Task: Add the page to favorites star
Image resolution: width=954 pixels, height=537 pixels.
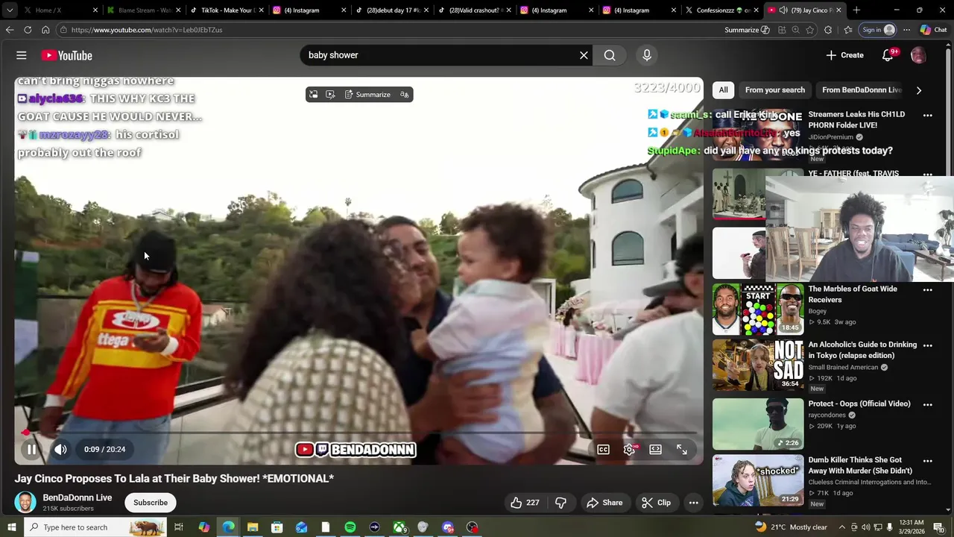Action: pyautogui.click(x=810, y=30)
